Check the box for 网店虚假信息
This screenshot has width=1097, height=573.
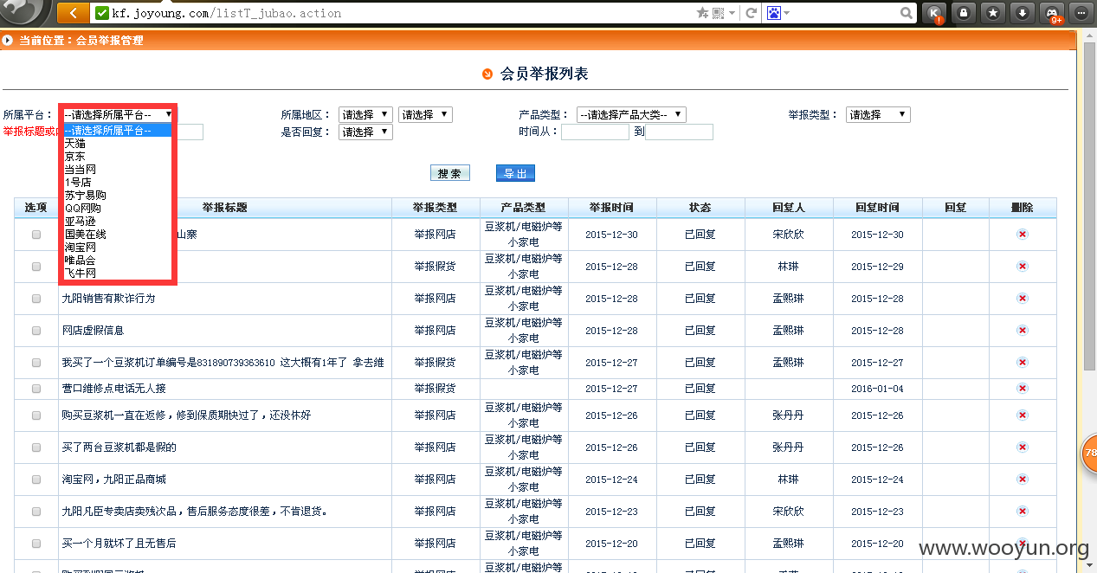click(x=36, y=331)
